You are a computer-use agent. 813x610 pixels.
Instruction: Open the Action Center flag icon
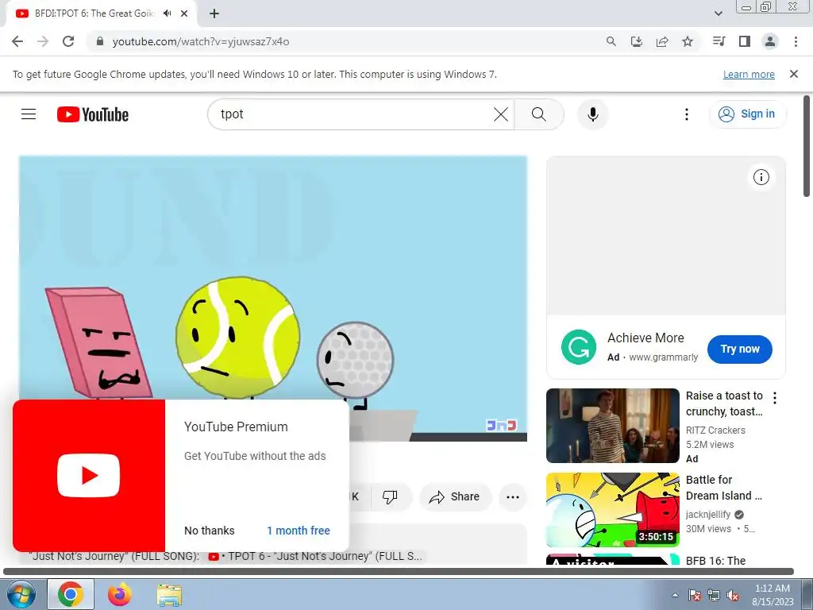[x=694, y=595]
